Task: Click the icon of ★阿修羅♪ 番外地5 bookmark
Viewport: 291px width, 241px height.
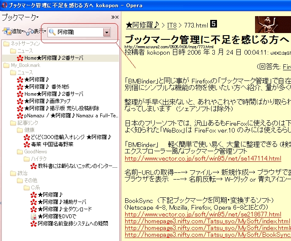Action: tap(20, 87)
